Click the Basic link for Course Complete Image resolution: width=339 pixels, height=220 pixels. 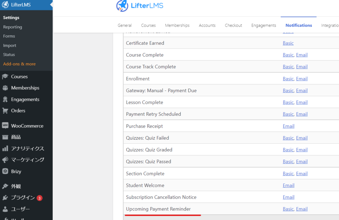[x=288, y=55]
